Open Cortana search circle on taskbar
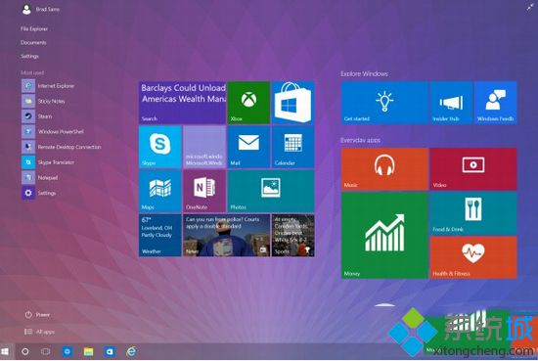Image resolution: width=538 pixels, height=361 pixels. tap(25, 351)
